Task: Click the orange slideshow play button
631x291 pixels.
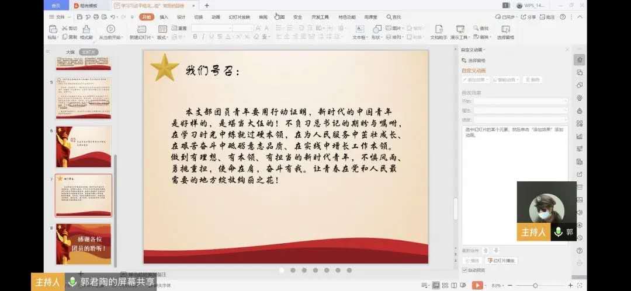Action: click(478, 285)
